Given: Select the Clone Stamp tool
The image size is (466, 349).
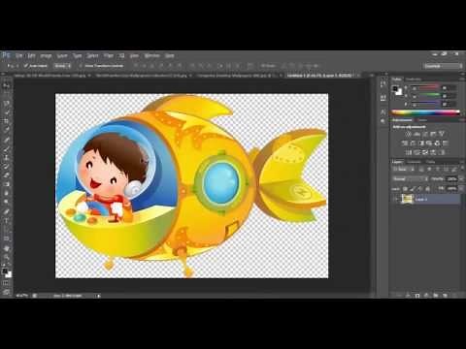Looking at the screenshot, I should tap(6, 158).
